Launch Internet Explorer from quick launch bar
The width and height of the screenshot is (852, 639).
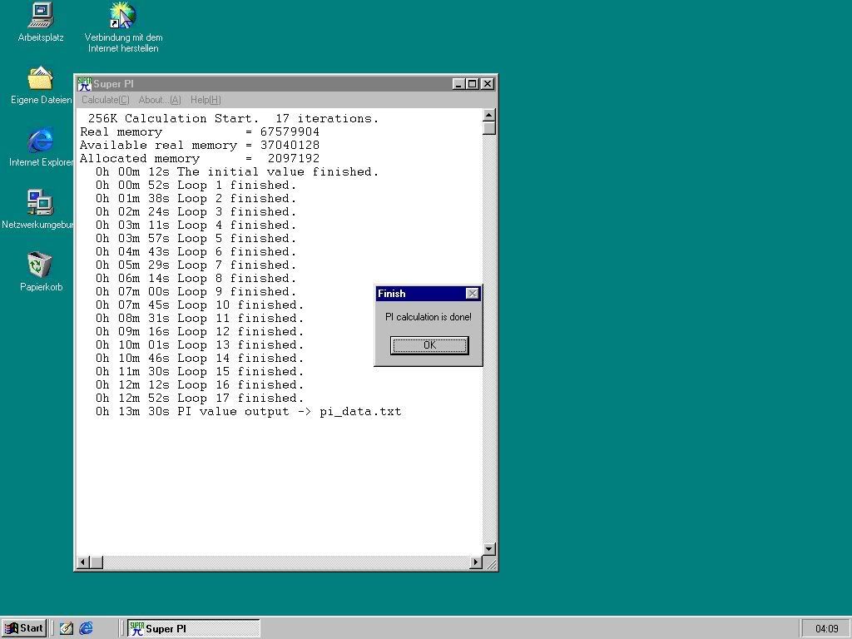coord(86,628)
